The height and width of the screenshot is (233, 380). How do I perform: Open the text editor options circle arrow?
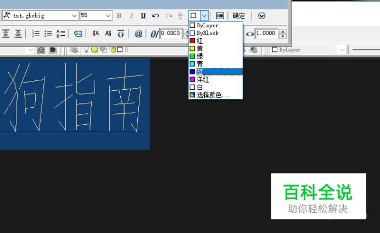coord(261,16)
